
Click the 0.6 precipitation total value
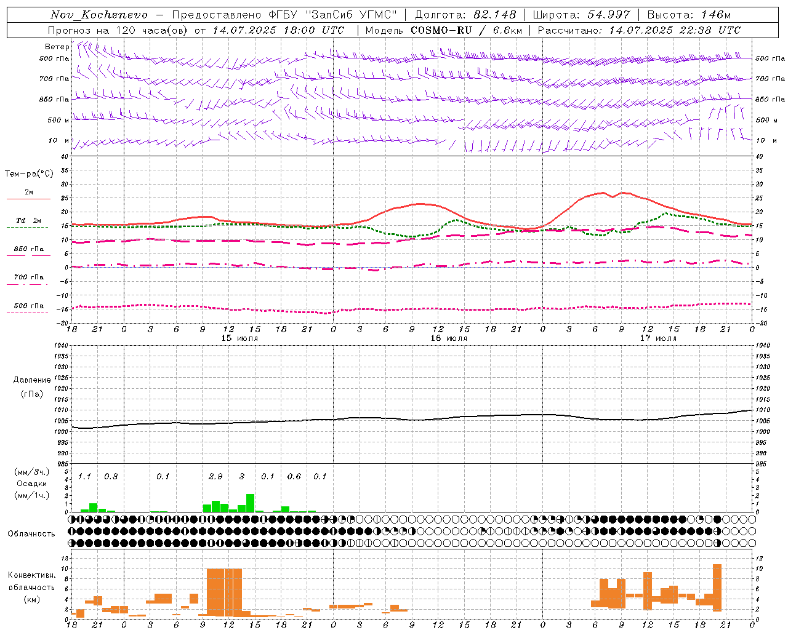294,477
